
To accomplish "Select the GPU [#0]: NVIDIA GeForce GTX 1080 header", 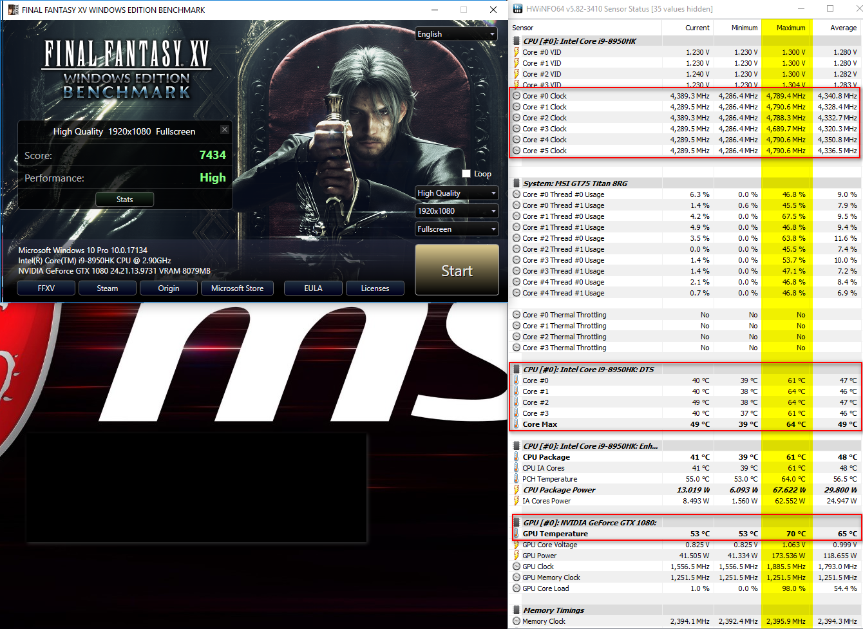I will click(x=590, y=523).
